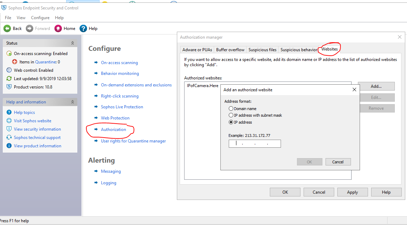
Task: Click arrow icon beside Behavior monitoring
Action: pyautogui.click(x=96, y=73)
